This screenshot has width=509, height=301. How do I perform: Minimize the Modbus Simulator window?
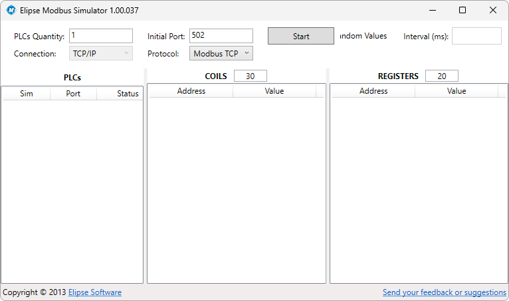[432, 10]
